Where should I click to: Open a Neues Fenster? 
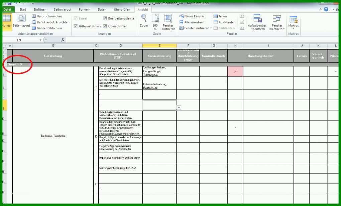(x=192, y=16)
